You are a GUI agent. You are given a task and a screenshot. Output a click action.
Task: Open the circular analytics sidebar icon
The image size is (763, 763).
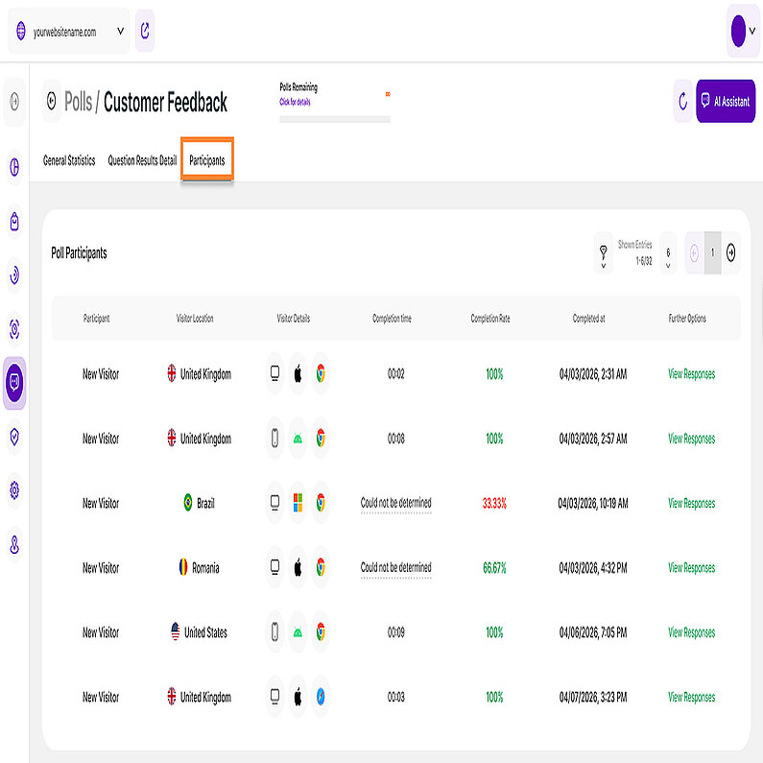14,275
